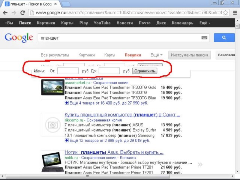The width and height of the screenshot is (240, 180).
Task: Open "YouTube" from the top black bar
Action: (102, 23)
